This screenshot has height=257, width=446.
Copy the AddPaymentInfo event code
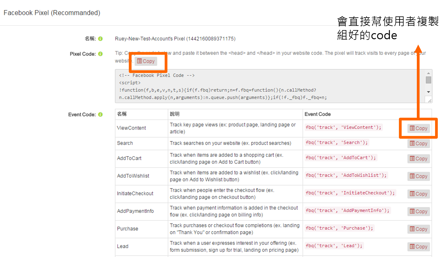point(418,212)
